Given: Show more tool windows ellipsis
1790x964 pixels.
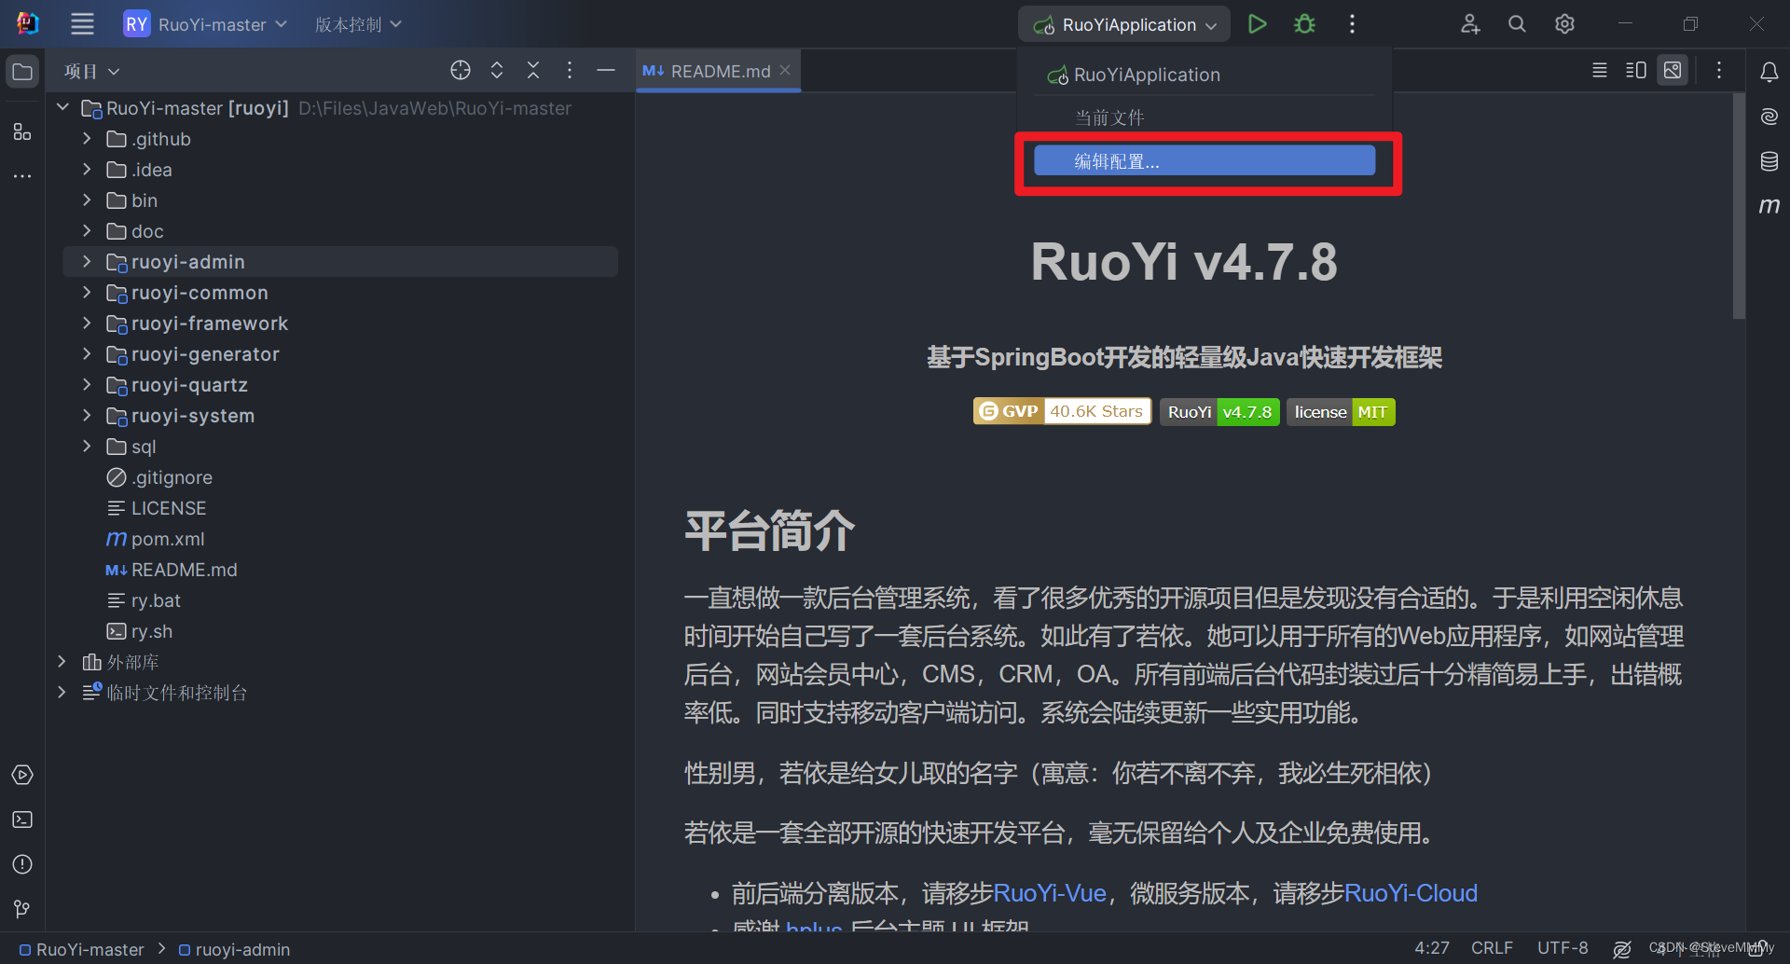Looking at the screenshot, I should (x=22, y=175).
